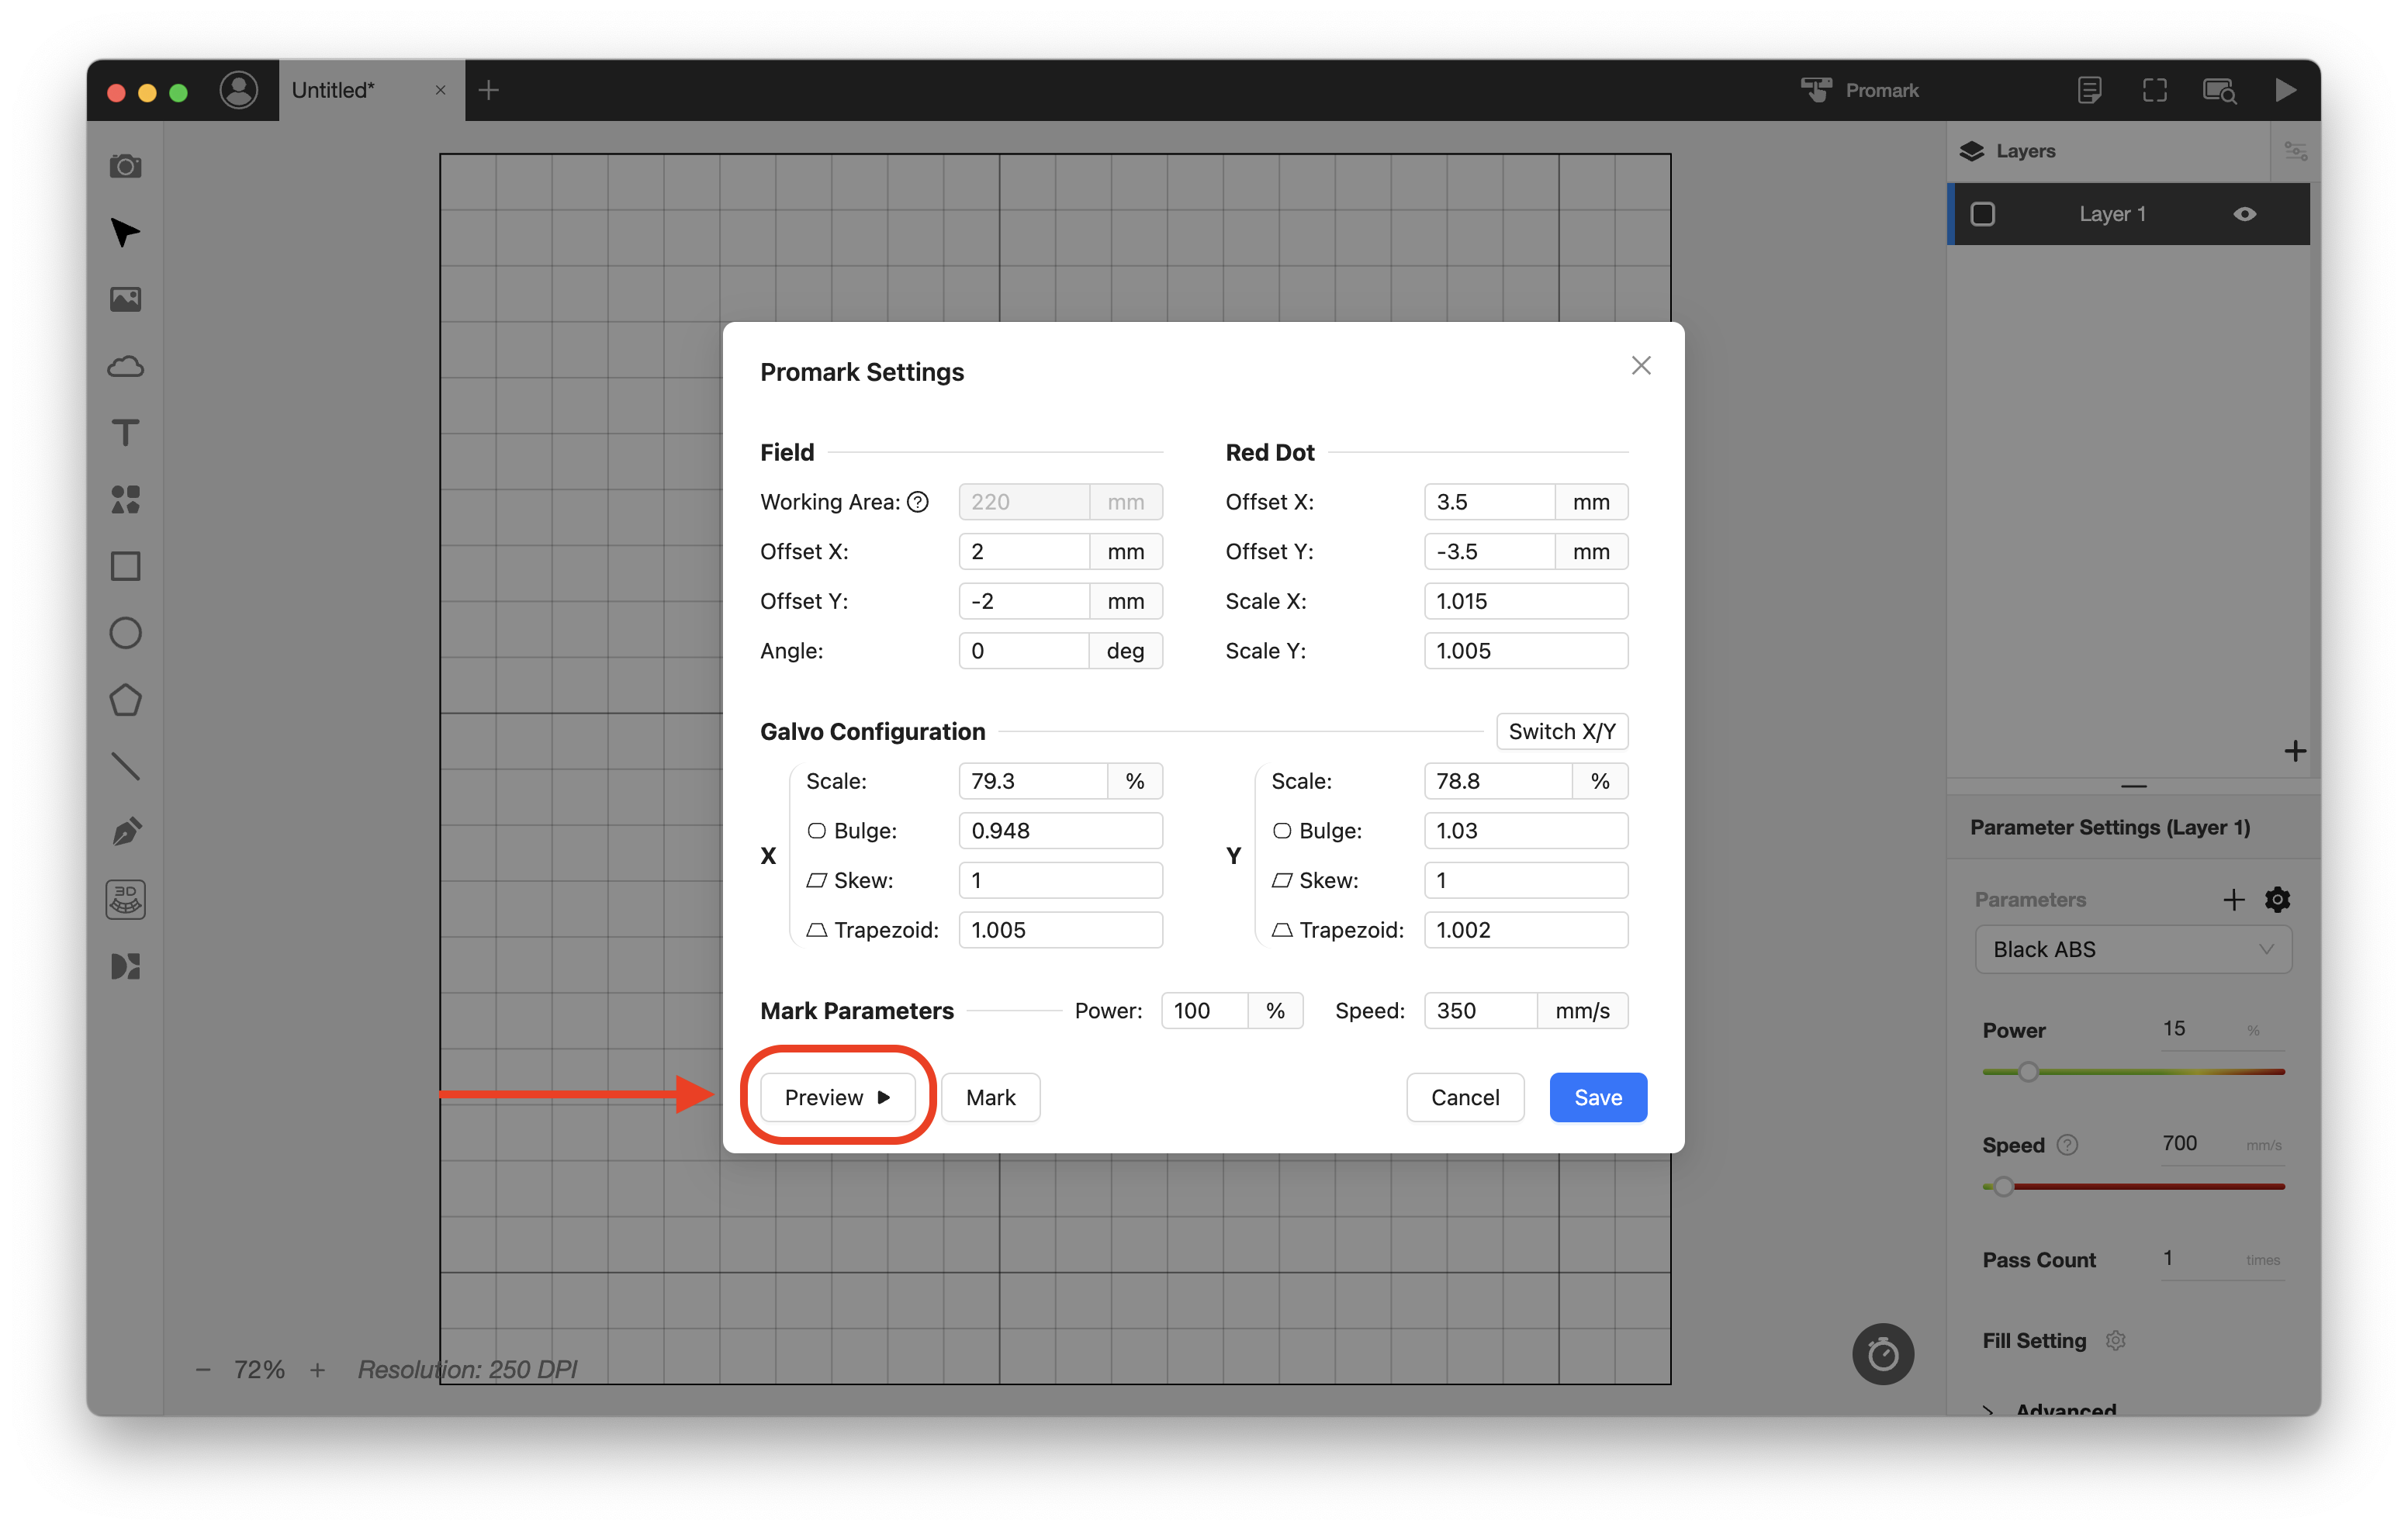Zoom out with the minus button
Image resolution: width=2408 pixels, height=1531 pixels.
[x=203, y=1369]
